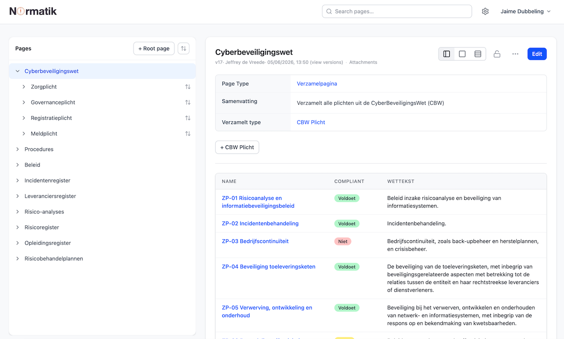Sort root pages with the header sort icon

(184, 48)
